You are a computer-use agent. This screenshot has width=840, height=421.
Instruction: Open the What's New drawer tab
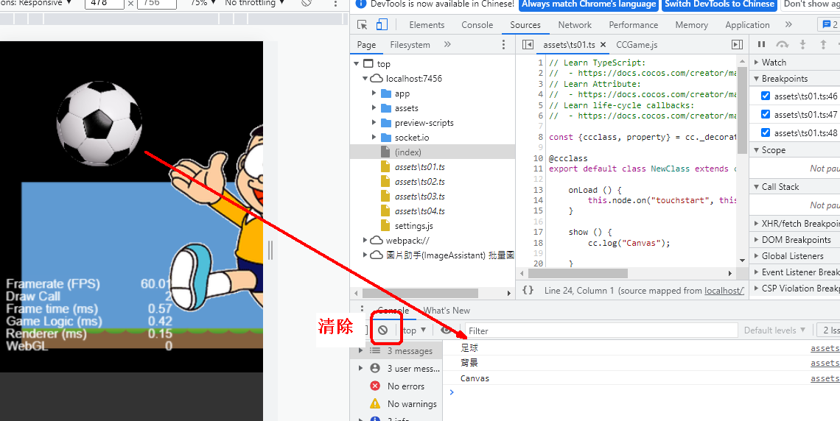click(447, 311)
